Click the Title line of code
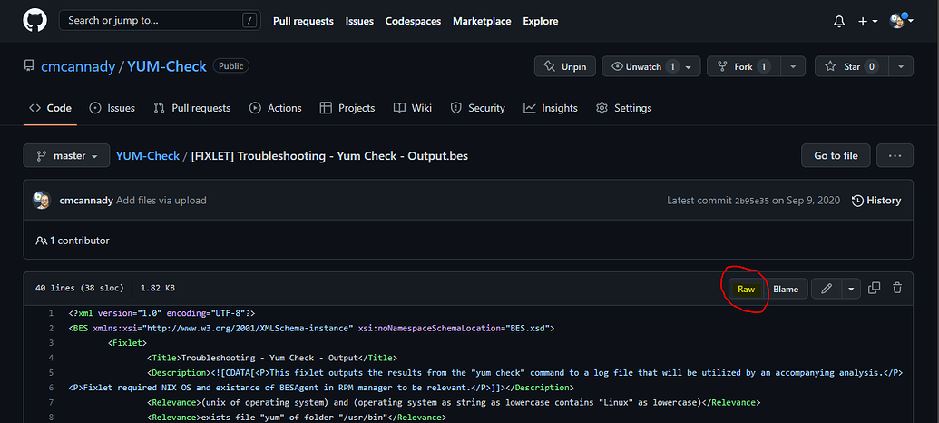Image resolution: width=939 pixels, height=423 pixels. [x=271, y=358]
